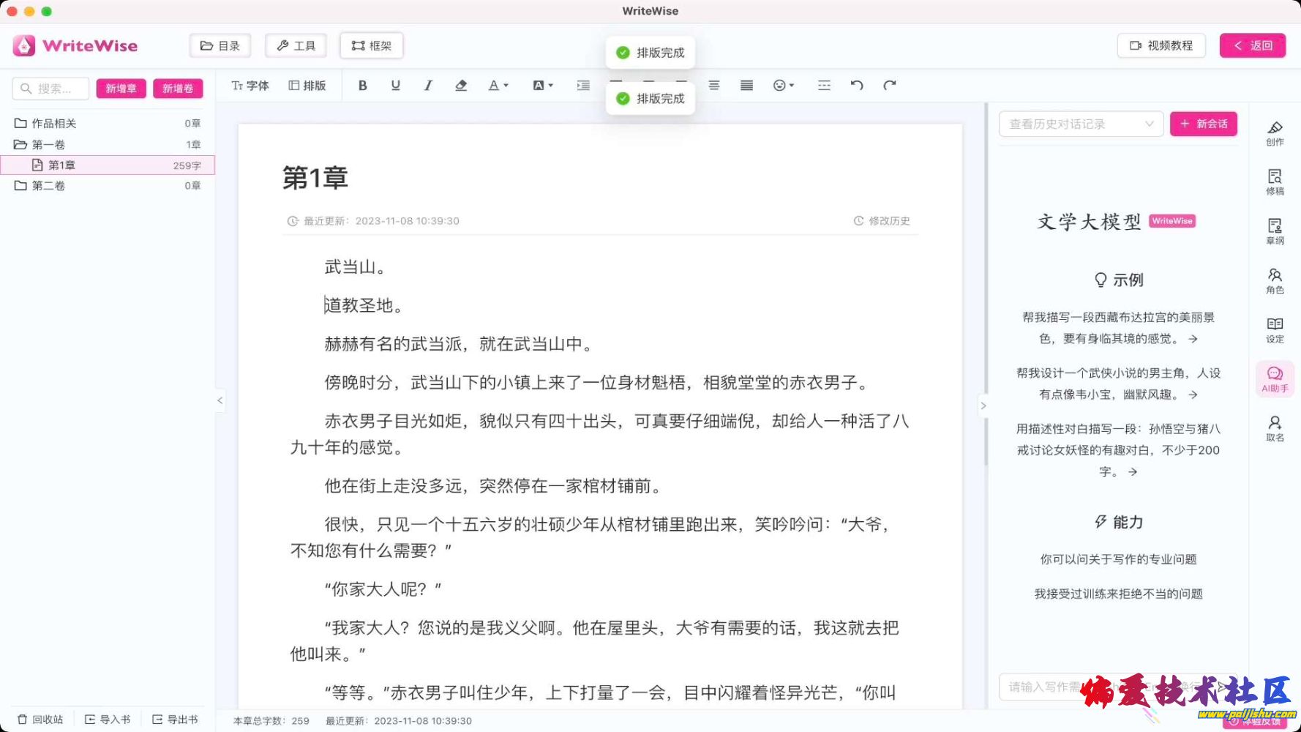This screenshot has width=1301, height=732.
Task: Click the 新增章 button
Action: pyautogui.click(x=121, y=89)
